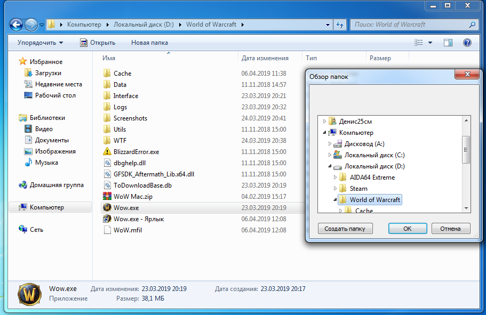The width and height of the screenshot is (486, 315).
Task: Toggle the preview pane icon
Action: pyautogui.click(x=448, y=43)
